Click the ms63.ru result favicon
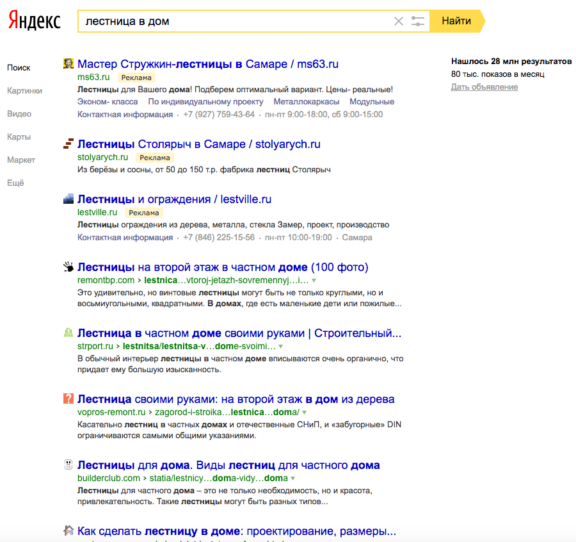 pos(68,63)
